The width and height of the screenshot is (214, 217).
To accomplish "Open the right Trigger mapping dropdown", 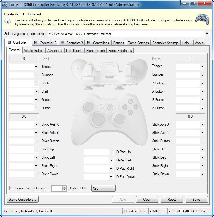I will (x=202, y=67).
